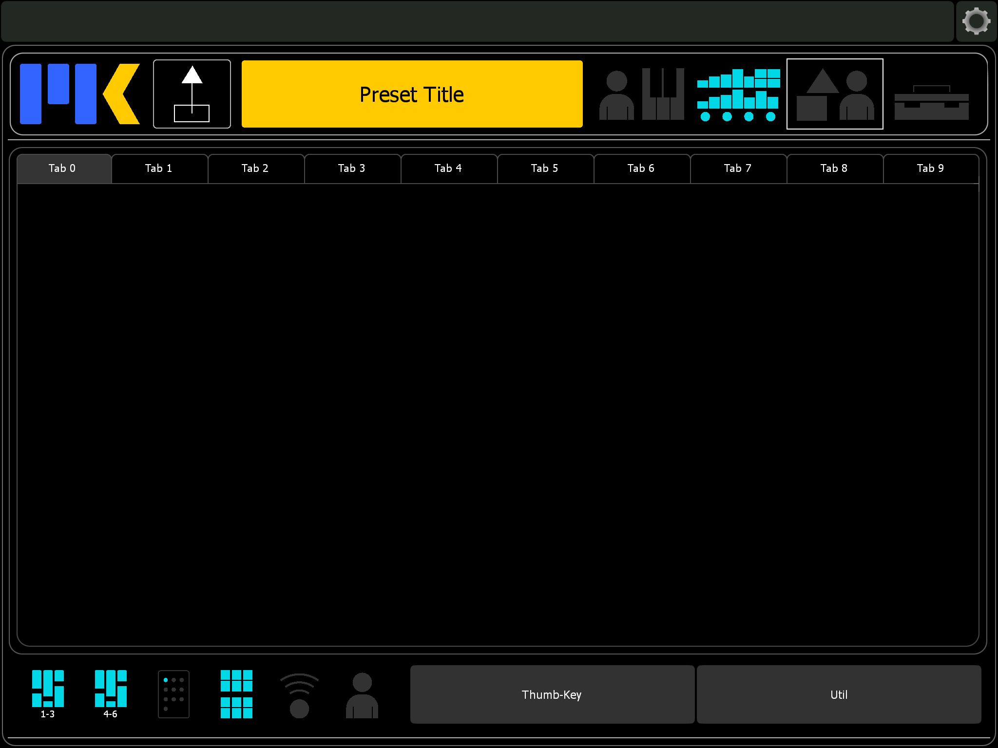This screenshot has width=998, height=748.
Task: Select the shapes-and-person view icon
Action: point(834,93)
